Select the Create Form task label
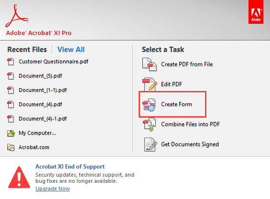270x199 pixels. tap(176, 104)
